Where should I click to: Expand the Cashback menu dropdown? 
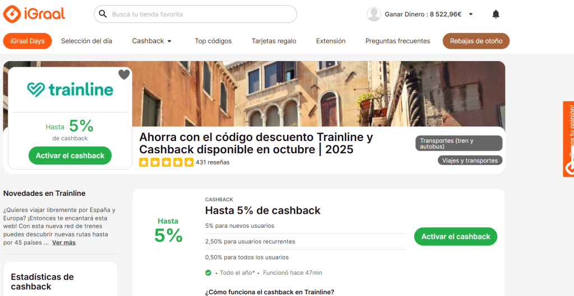pos(169,41)
